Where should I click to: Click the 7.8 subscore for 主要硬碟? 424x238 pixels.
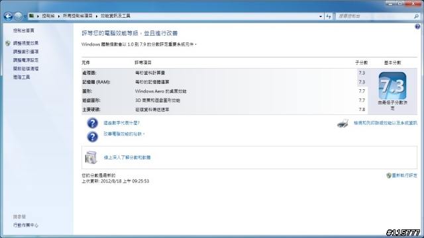pos(362,110)
